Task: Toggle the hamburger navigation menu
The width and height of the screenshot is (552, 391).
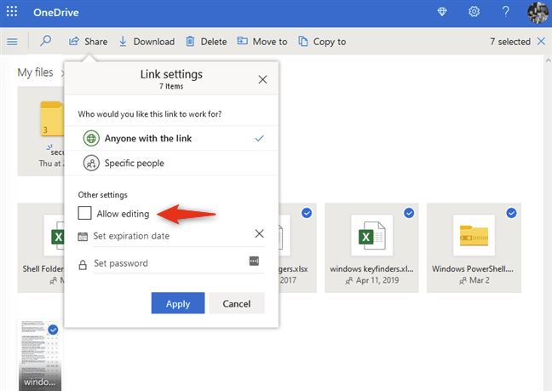Action: (12, 42)
